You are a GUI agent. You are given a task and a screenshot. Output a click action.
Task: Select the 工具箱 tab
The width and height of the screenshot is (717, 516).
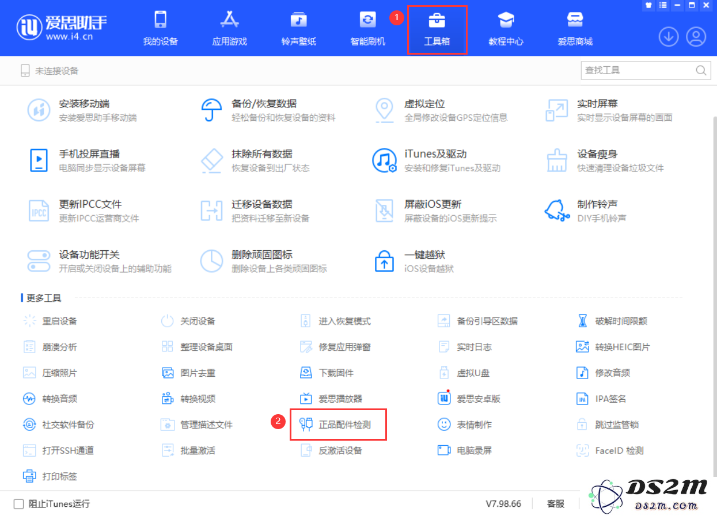click(x=437, y=29)
